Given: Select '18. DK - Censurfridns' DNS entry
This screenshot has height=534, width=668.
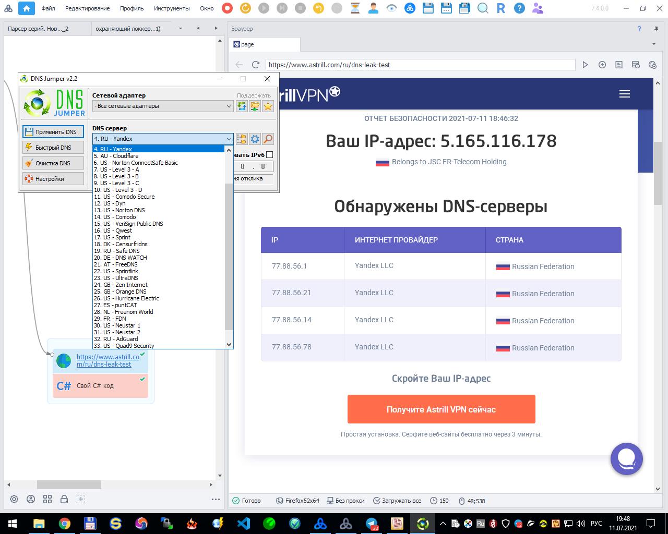Looking at the screenshot, I should tap(159, 244).
